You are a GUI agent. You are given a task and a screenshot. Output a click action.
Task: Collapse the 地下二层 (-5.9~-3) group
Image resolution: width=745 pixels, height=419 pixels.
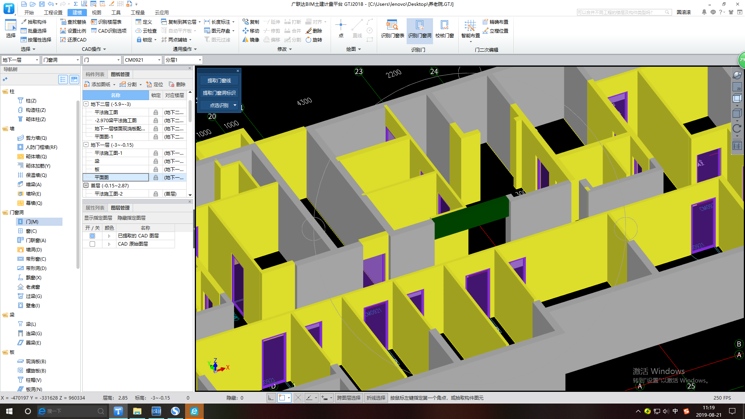86,104
